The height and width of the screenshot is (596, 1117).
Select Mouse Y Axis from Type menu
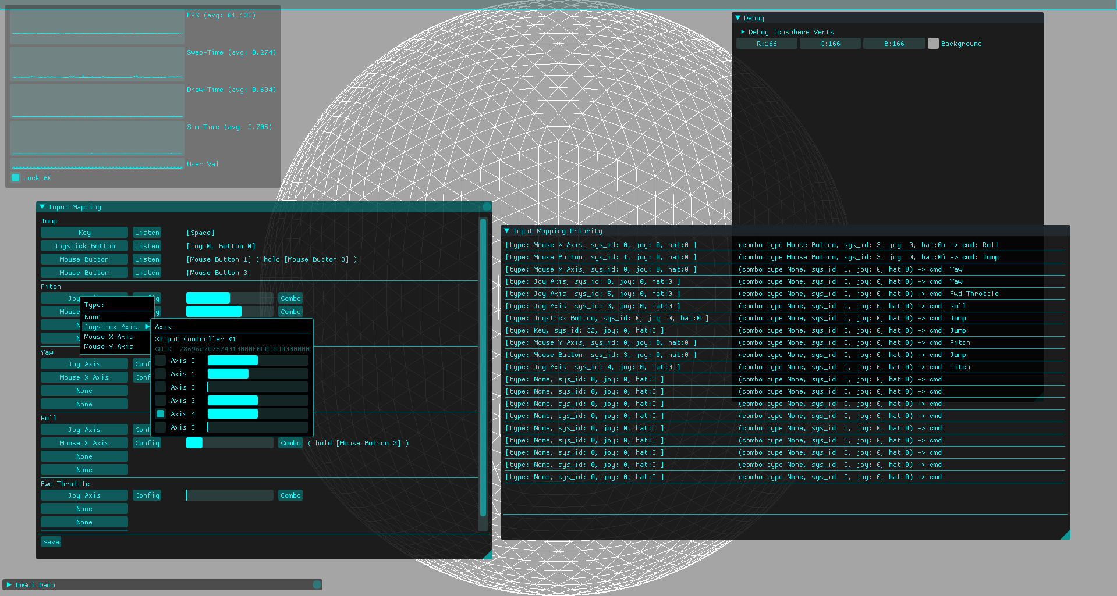coord(108,347)
